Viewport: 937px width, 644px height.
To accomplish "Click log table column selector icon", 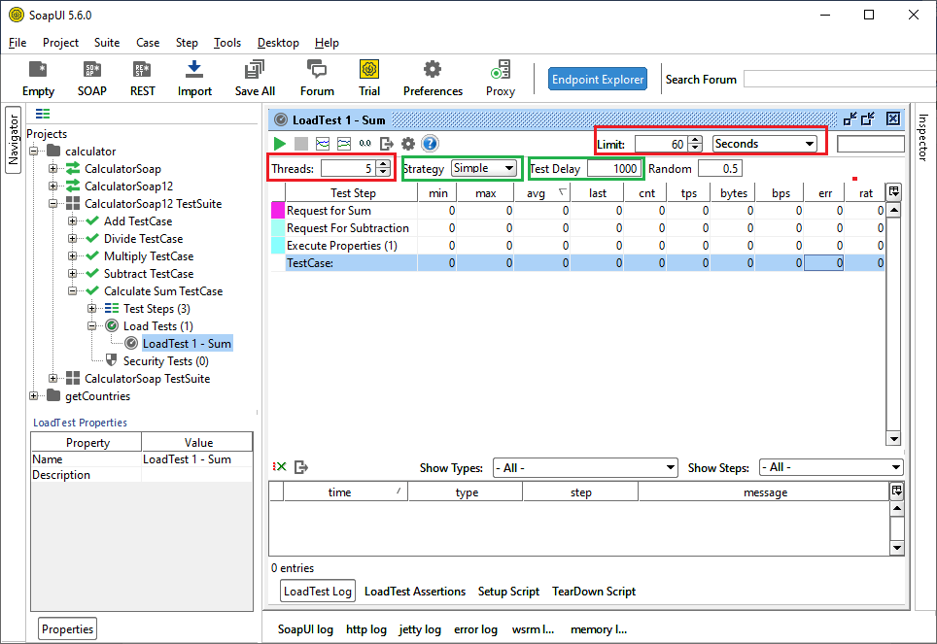I will (896, 491).
